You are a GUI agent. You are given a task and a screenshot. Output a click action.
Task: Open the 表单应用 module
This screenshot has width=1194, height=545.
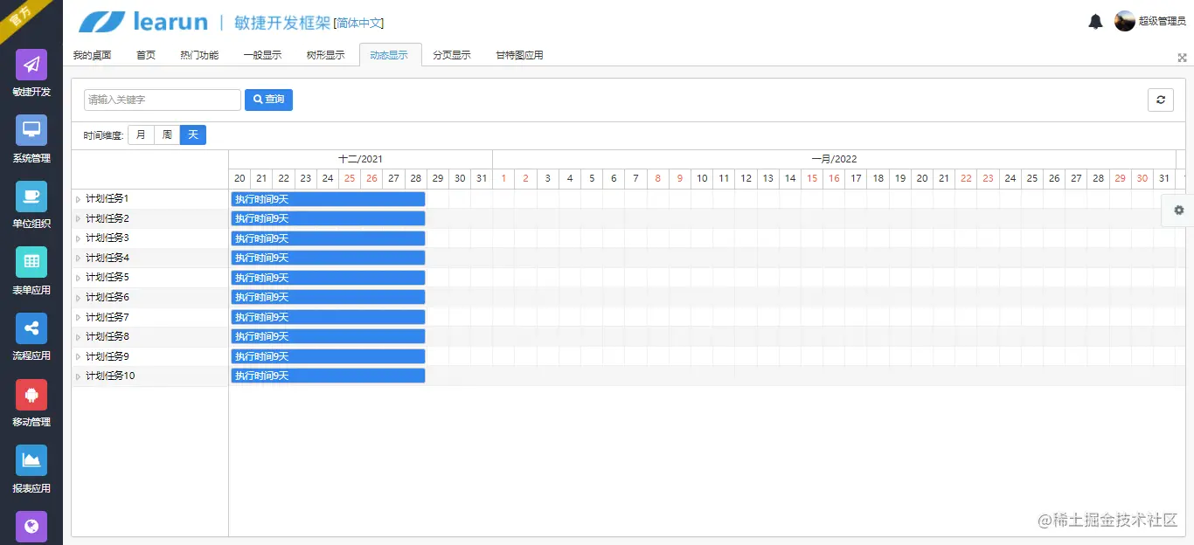pyautogui.click(x=31, y=271)
